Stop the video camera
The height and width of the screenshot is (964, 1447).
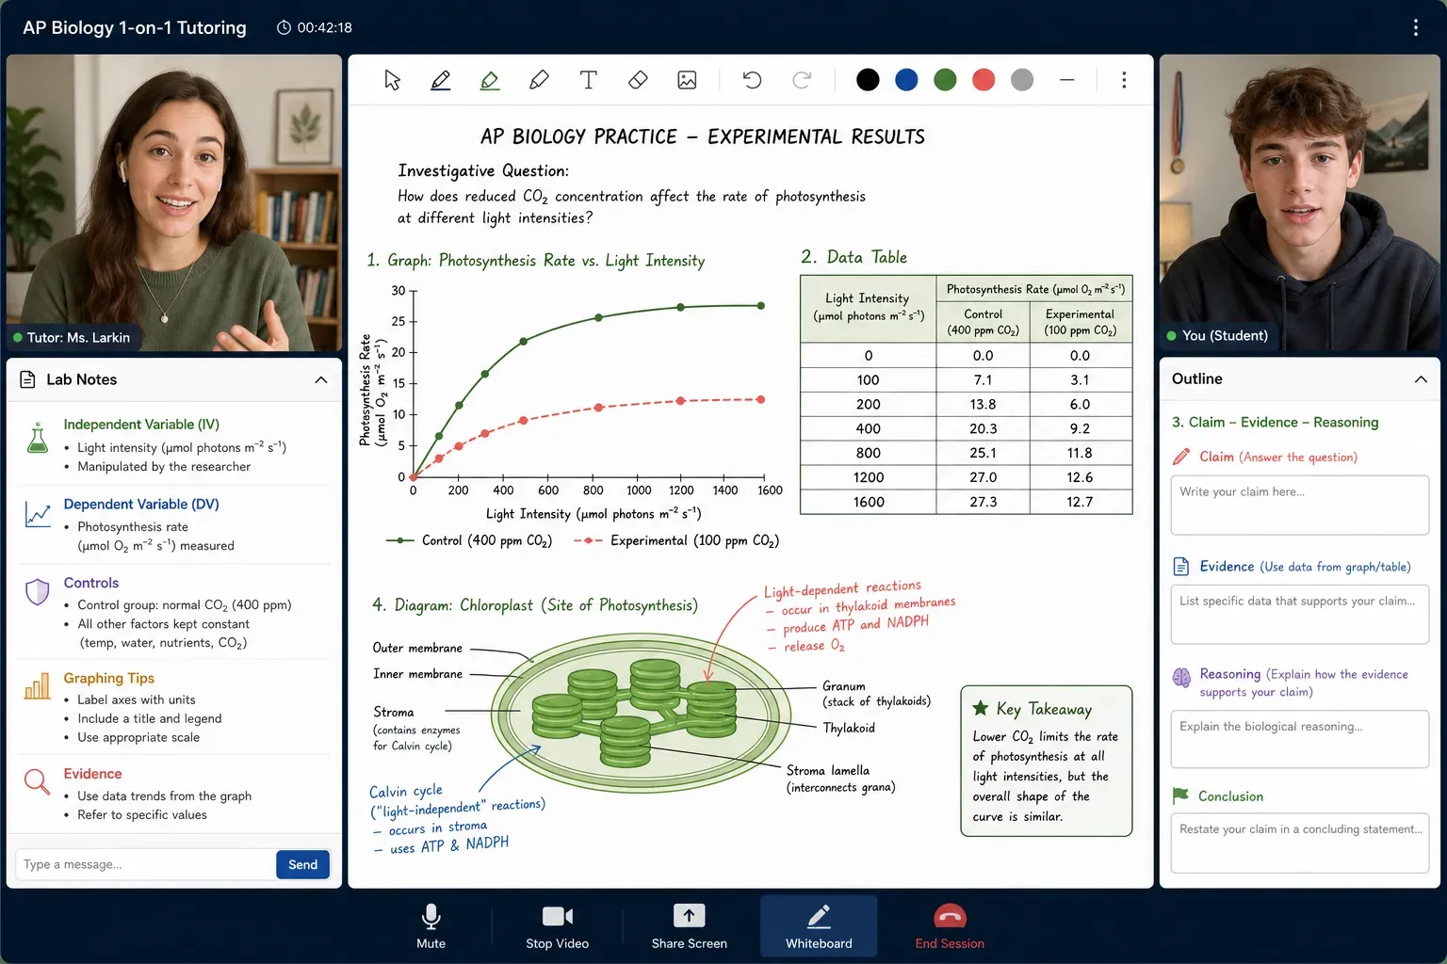pos(558,926)
